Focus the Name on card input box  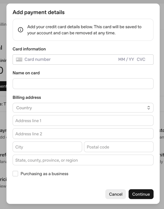coord(83,84)
